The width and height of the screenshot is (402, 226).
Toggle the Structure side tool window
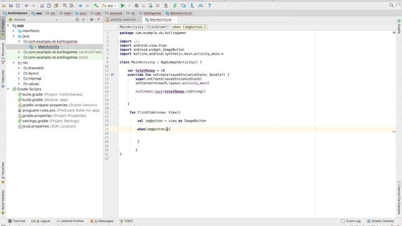point(3,53)
